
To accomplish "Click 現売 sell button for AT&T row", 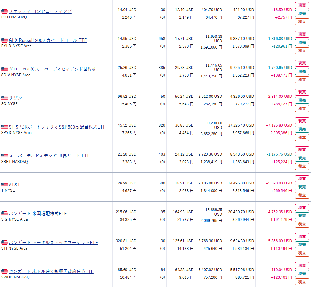I will [x=302, y=187].
